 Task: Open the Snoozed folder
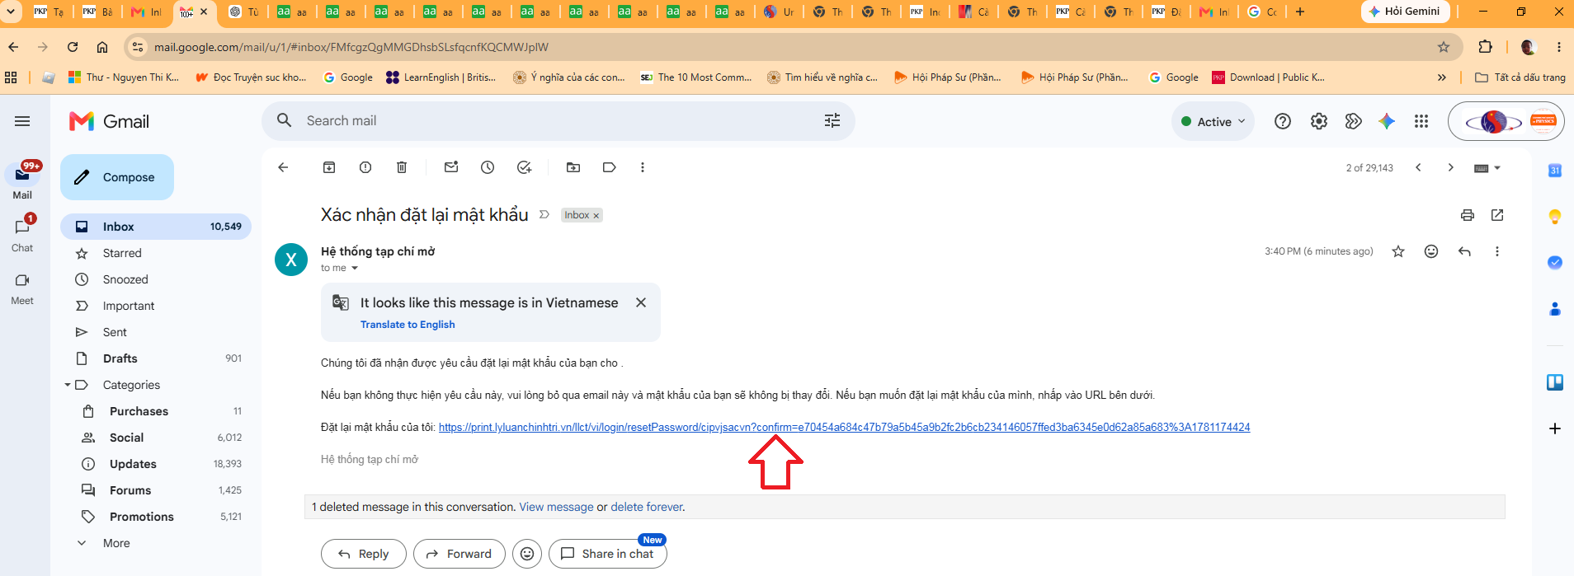point(156,279)
